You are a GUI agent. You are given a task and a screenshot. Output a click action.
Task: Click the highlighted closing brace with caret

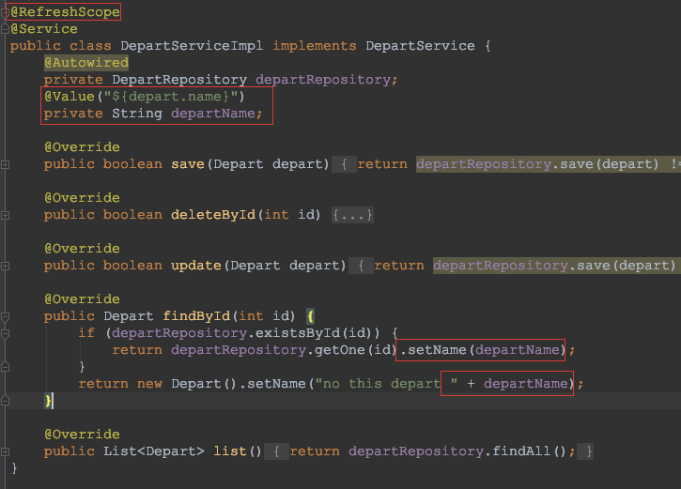pos(48,401)
